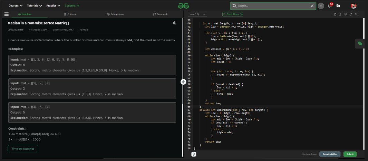
Task: Open the Custom Input link
Action: (x=309, y=154)
